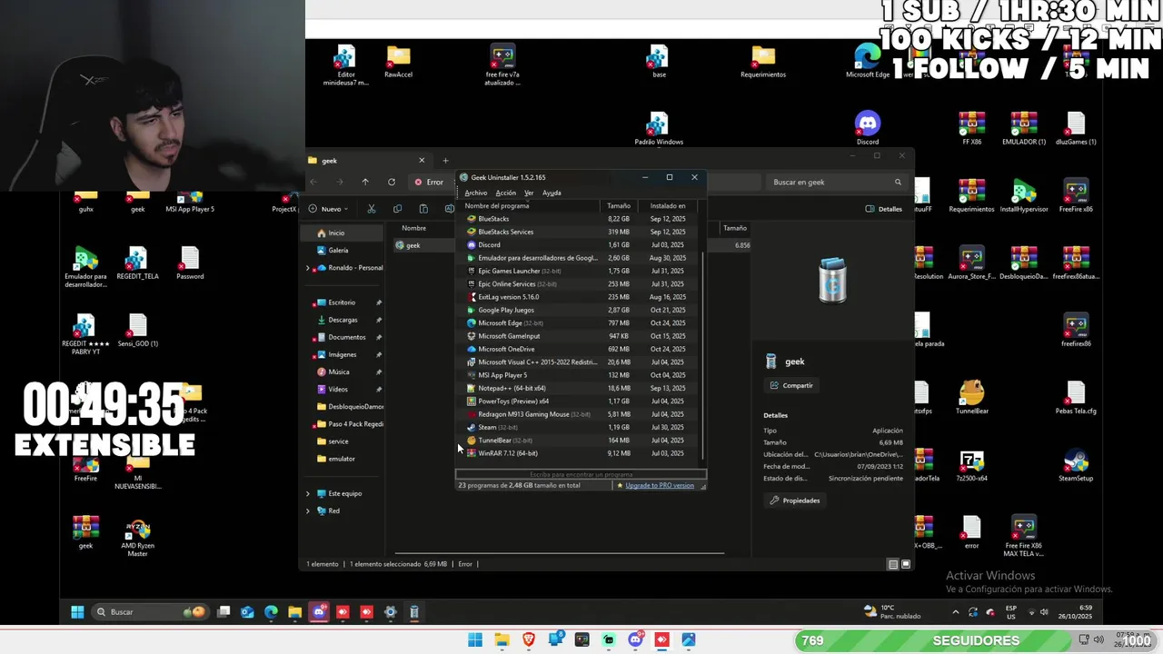This screenshot has height=654, width=1163.
Task: Open Inicio in the navigation pane
Action: tap(343, 233)
